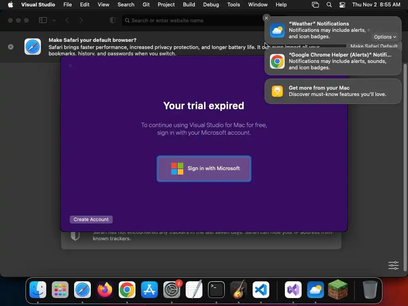Click the Stage Manager menu bar icon

(316, 5)
